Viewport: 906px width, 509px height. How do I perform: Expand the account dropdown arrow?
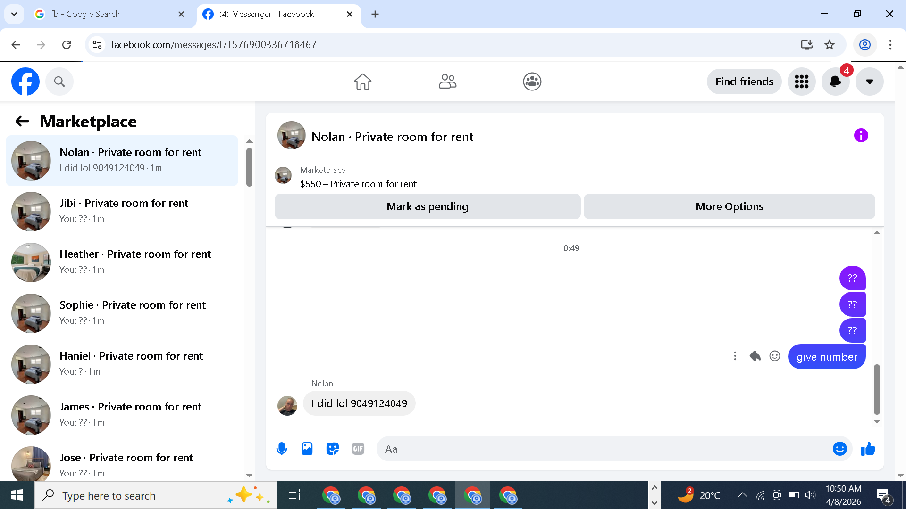869,82
